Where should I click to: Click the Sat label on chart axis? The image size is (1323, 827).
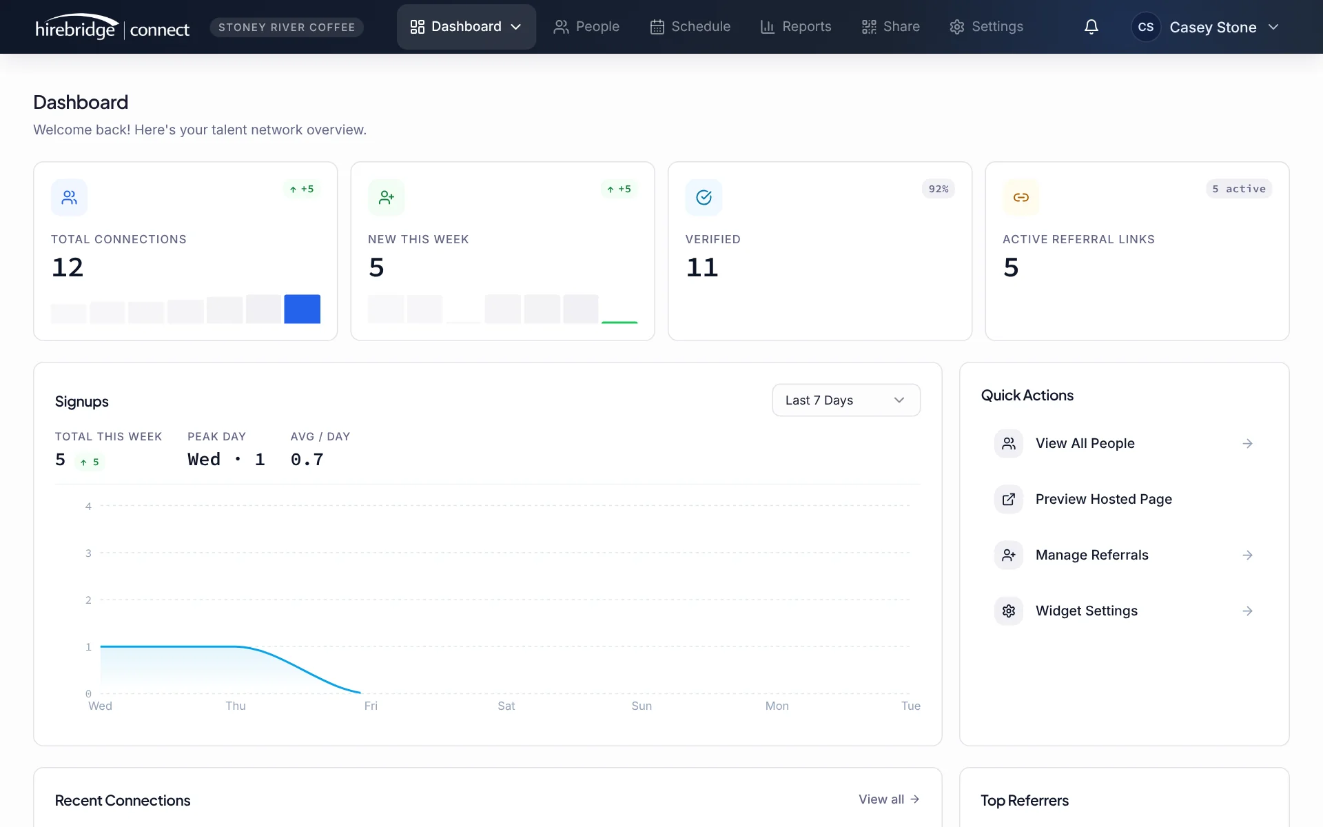(506, 706)
